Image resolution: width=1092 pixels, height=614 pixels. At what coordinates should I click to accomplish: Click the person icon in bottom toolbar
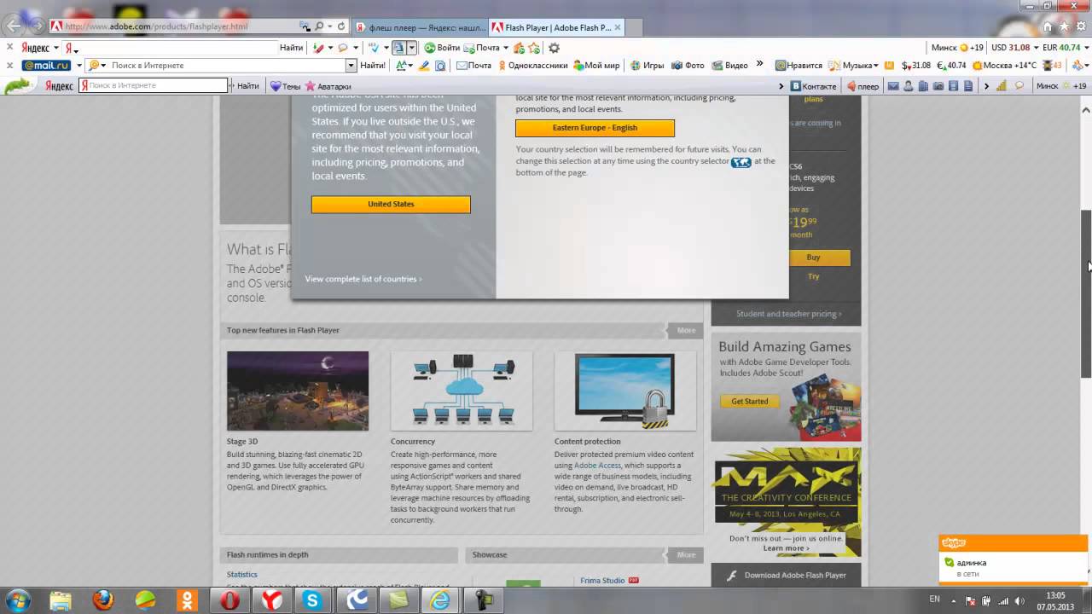909,85
